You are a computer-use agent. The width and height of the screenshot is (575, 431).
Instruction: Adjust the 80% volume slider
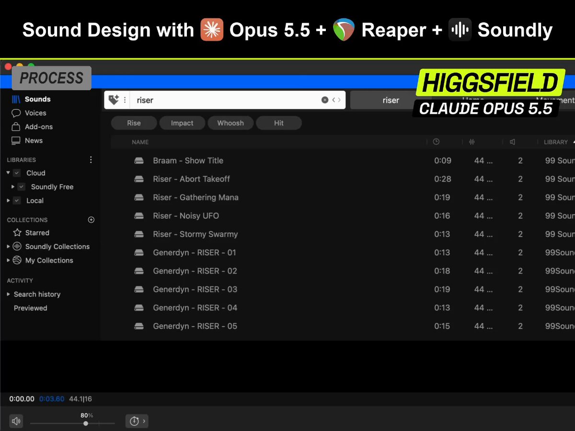86,423
